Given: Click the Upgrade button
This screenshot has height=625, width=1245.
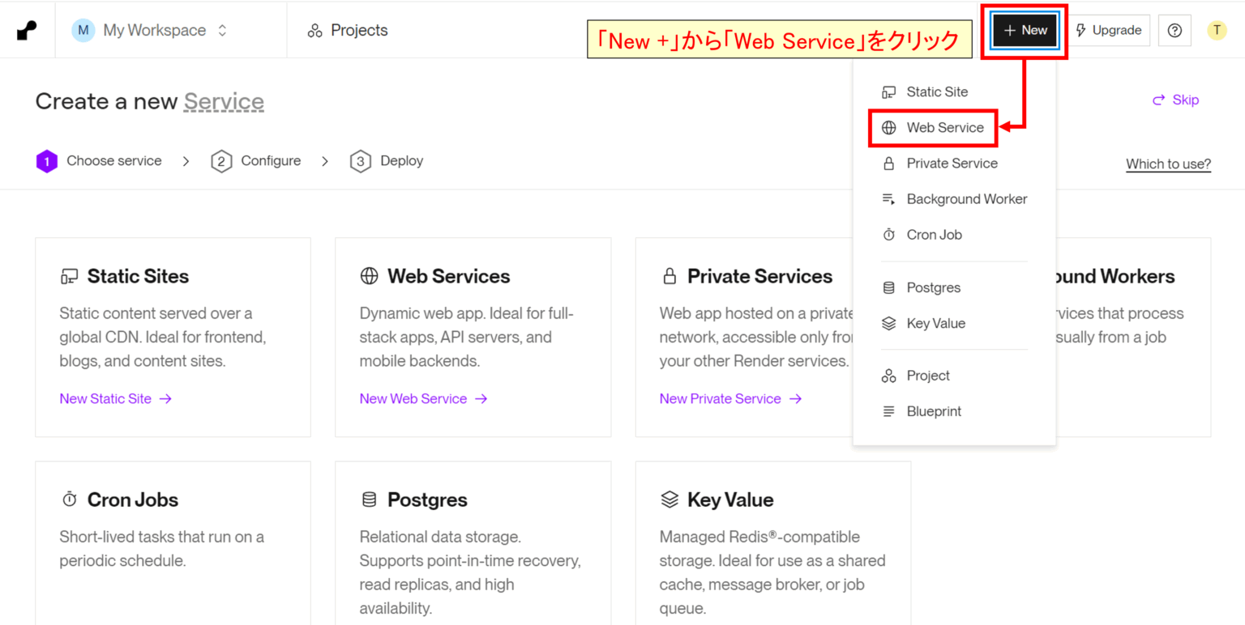Looking at the screenshot, I should 1108,31.
